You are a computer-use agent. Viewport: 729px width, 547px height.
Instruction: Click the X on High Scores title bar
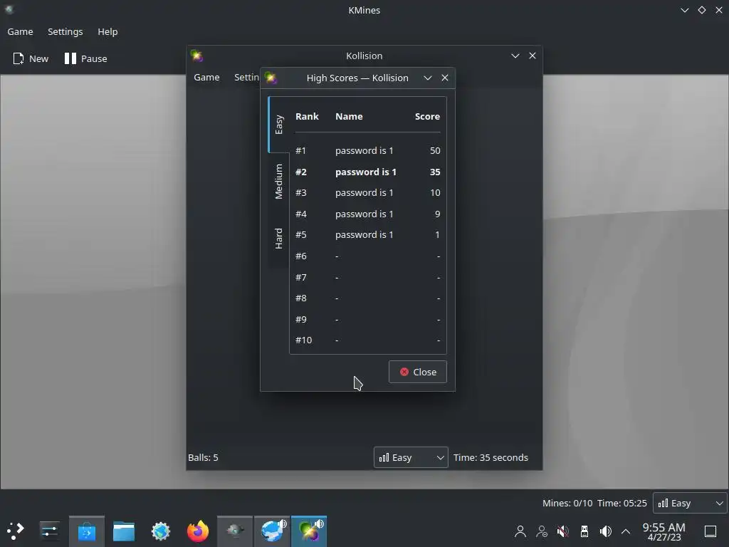pyautogui.click(x=445, y=78)
